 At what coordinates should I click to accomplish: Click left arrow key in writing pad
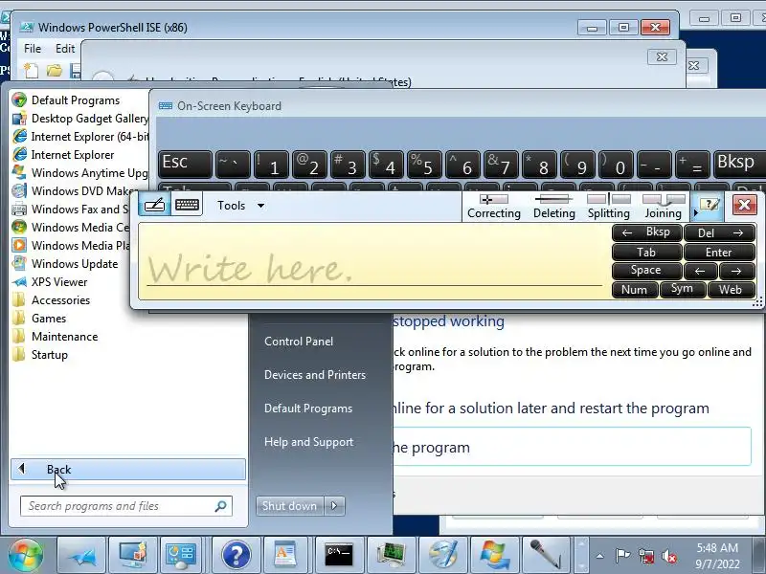[x=701, y=271]
